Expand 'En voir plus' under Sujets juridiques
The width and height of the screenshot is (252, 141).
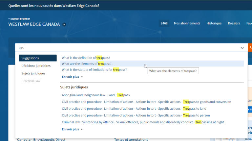[72, 129]
